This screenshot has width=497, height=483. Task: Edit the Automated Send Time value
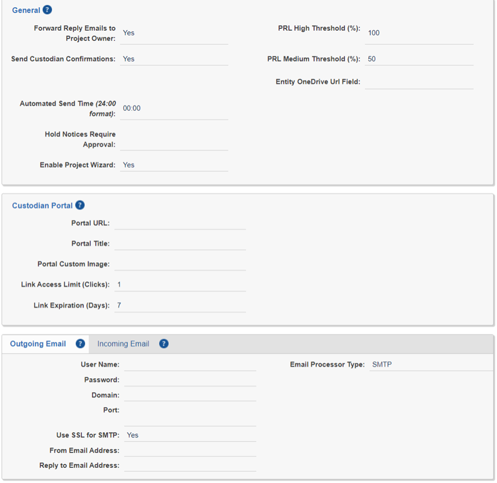[x=174, y=108]
